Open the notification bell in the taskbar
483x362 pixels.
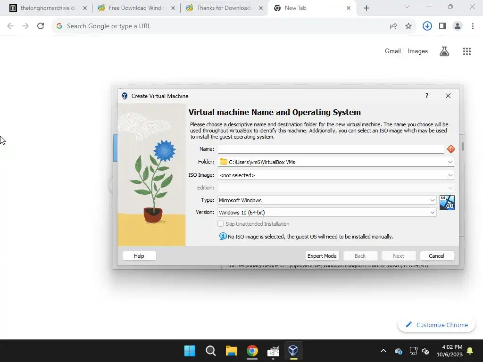(470, 351)
